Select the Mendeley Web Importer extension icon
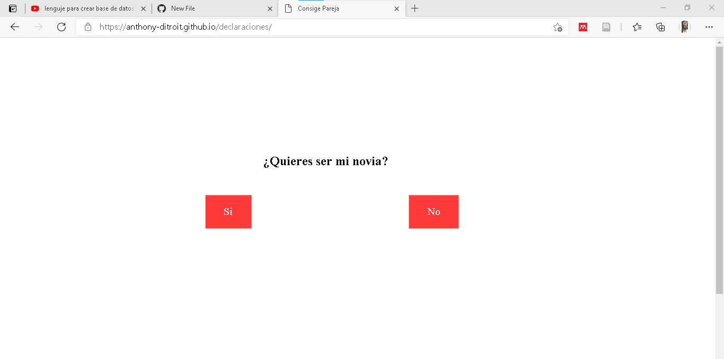 [x=583, y=27]
